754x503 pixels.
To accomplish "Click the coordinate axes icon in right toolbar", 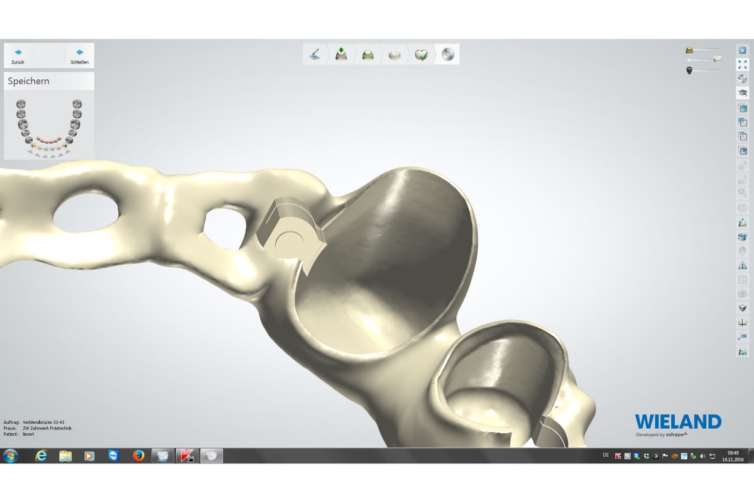I will click(742, 323).
